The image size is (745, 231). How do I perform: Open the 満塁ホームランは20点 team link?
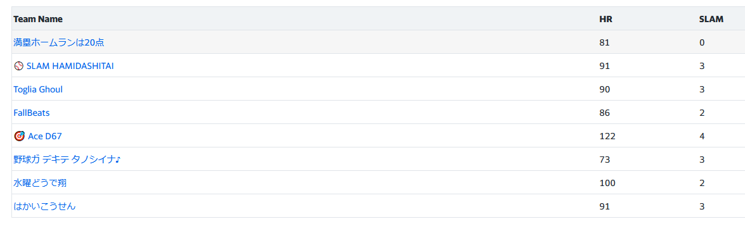59,42
